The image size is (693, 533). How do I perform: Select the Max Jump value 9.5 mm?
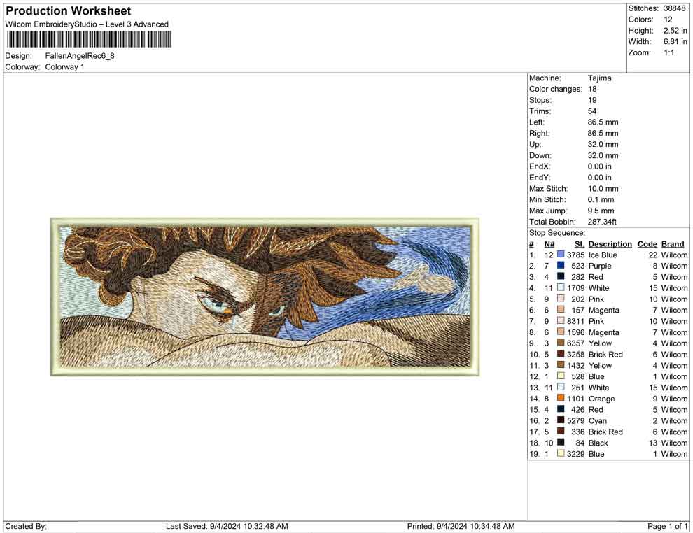click(x=601, y=211)
